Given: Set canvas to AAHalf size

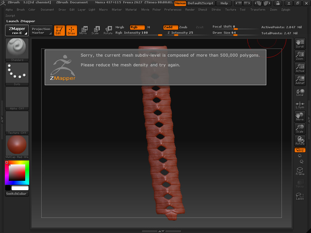Looking at the screenshot, I should 300,80.
